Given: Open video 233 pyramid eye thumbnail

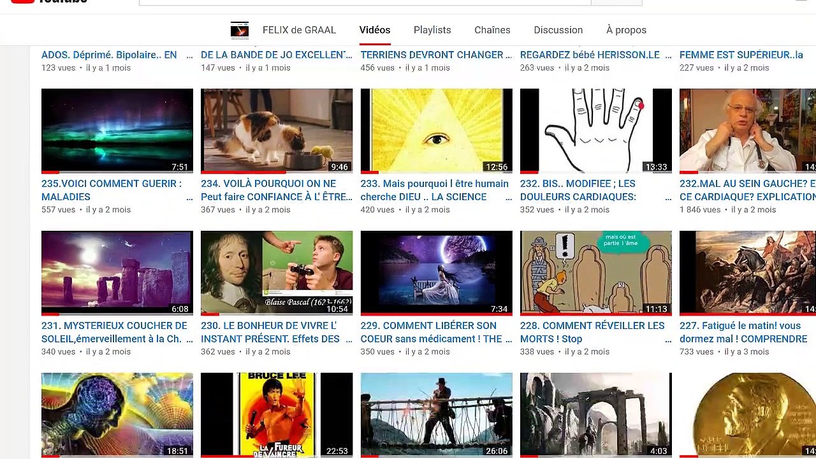Looking at the screenshot, I should tap(437, 131).
